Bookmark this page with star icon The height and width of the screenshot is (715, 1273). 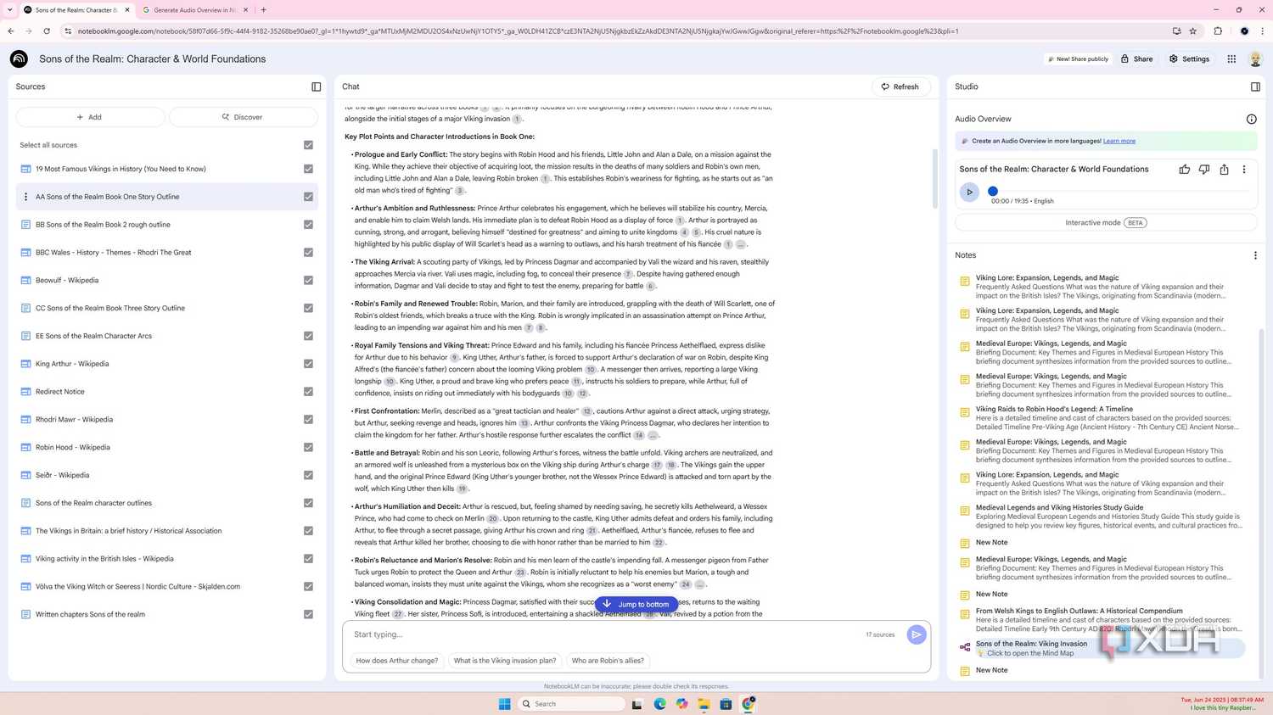[1192, 31]
